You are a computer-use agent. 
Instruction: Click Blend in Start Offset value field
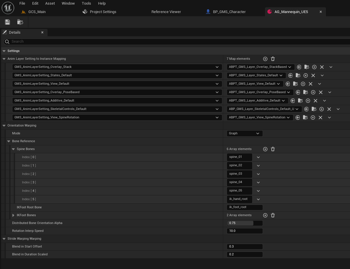point(245,246)
